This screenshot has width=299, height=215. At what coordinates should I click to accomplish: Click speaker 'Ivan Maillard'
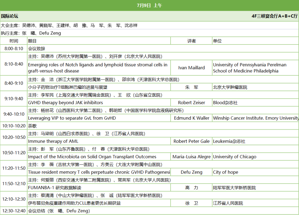192,68
